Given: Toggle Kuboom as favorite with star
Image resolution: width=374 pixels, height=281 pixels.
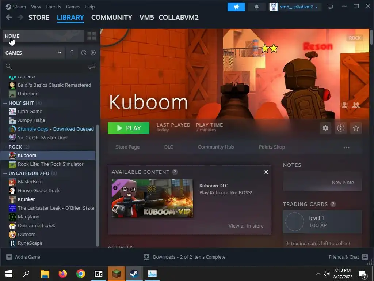Looking at the screenshot, I should click(x=356, y=128).
